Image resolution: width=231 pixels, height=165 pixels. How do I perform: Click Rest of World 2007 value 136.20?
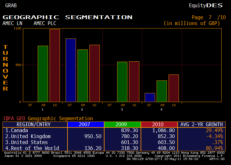click(x=93, y=148)
